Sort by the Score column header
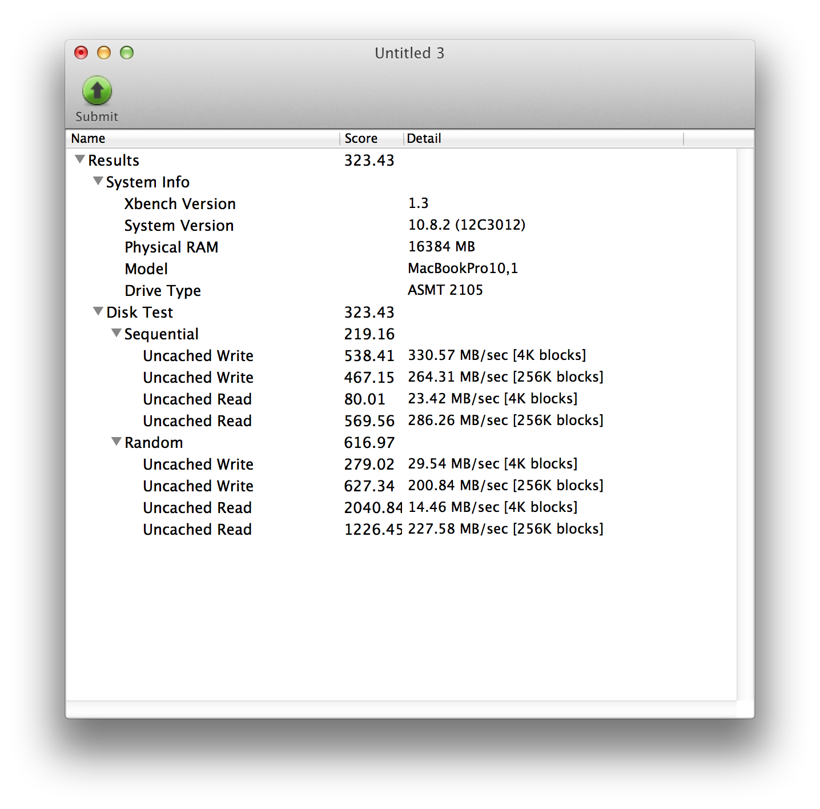The height and width of the screenshot is (809, 820). point(372,138)
